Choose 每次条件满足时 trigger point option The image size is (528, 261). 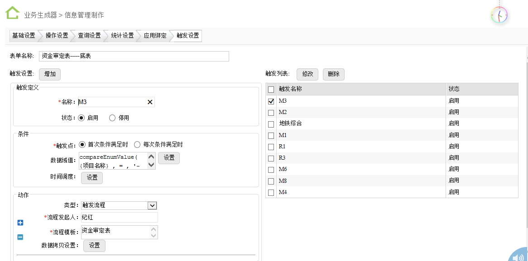[137, 145]
